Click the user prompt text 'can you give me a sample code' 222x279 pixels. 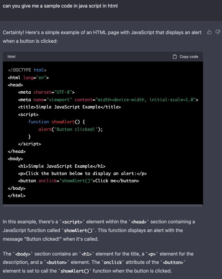[x=60, y=6]
